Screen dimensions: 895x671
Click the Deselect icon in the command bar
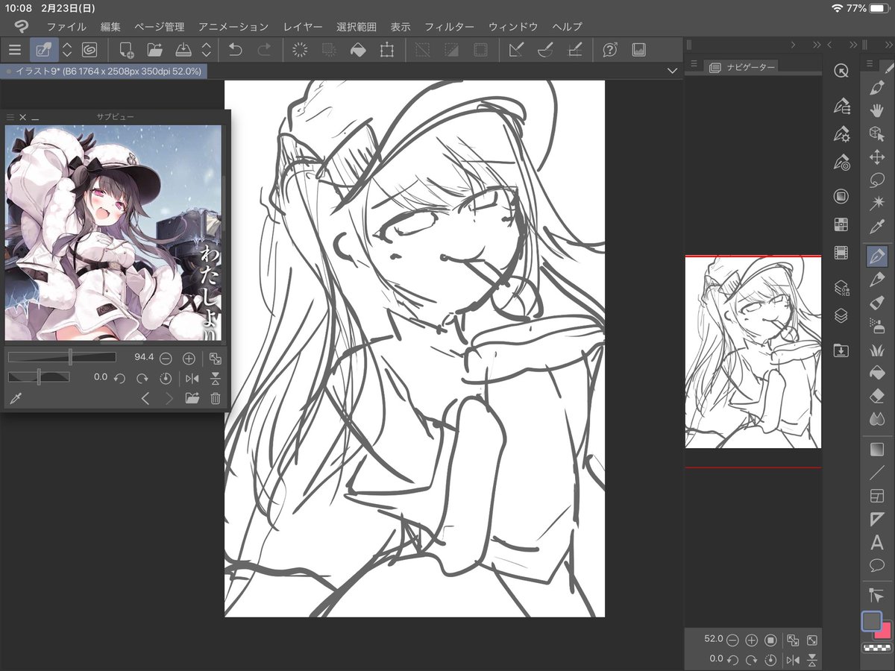tap(423, 50)
